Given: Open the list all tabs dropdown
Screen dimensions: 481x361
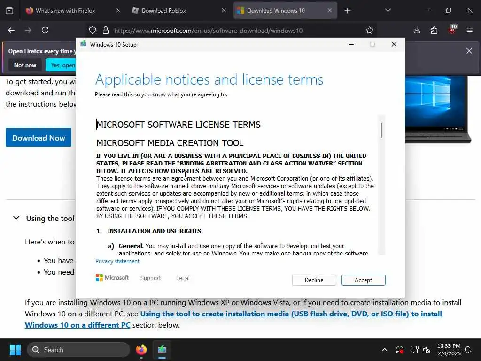Looking at the screenshot, I should click(388, 11).
